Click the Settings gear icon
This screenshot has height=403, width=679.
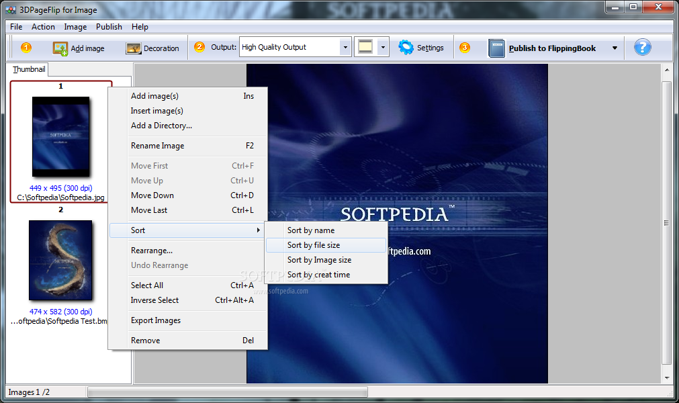coord(406,47)
